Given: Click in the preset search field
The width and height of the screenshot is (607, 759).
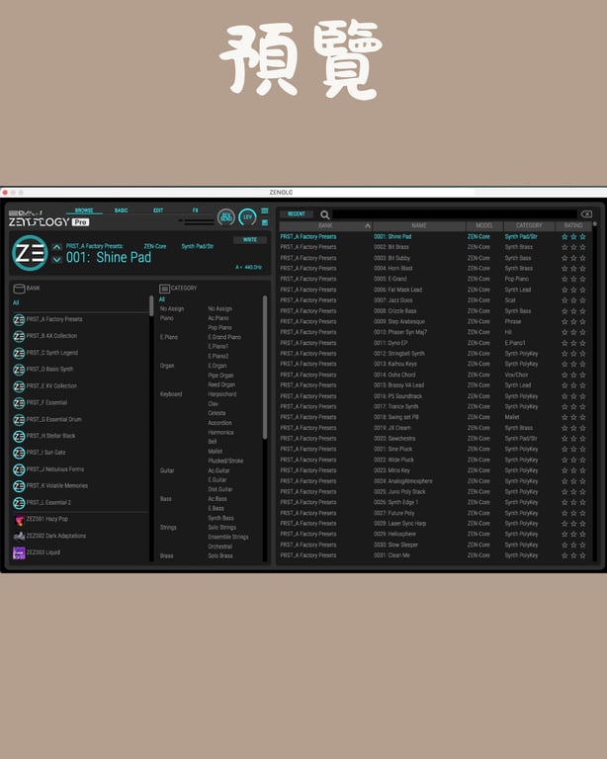Looking at the screenshot, I should pyautogui.click(x=454, y=213).
